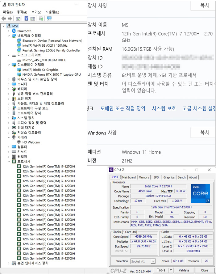Open the 시스템 보호 link

164,108
